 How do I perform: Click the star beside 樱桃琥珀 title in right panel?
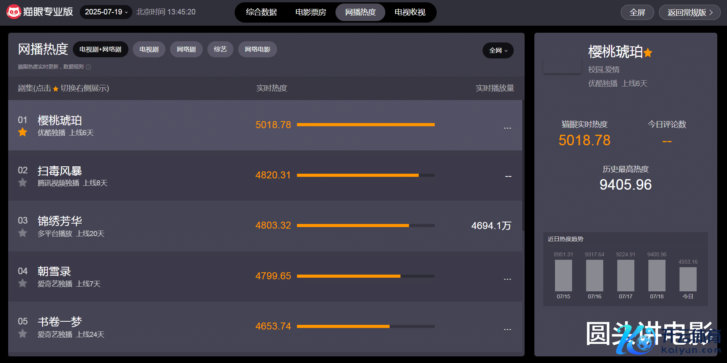648,53
